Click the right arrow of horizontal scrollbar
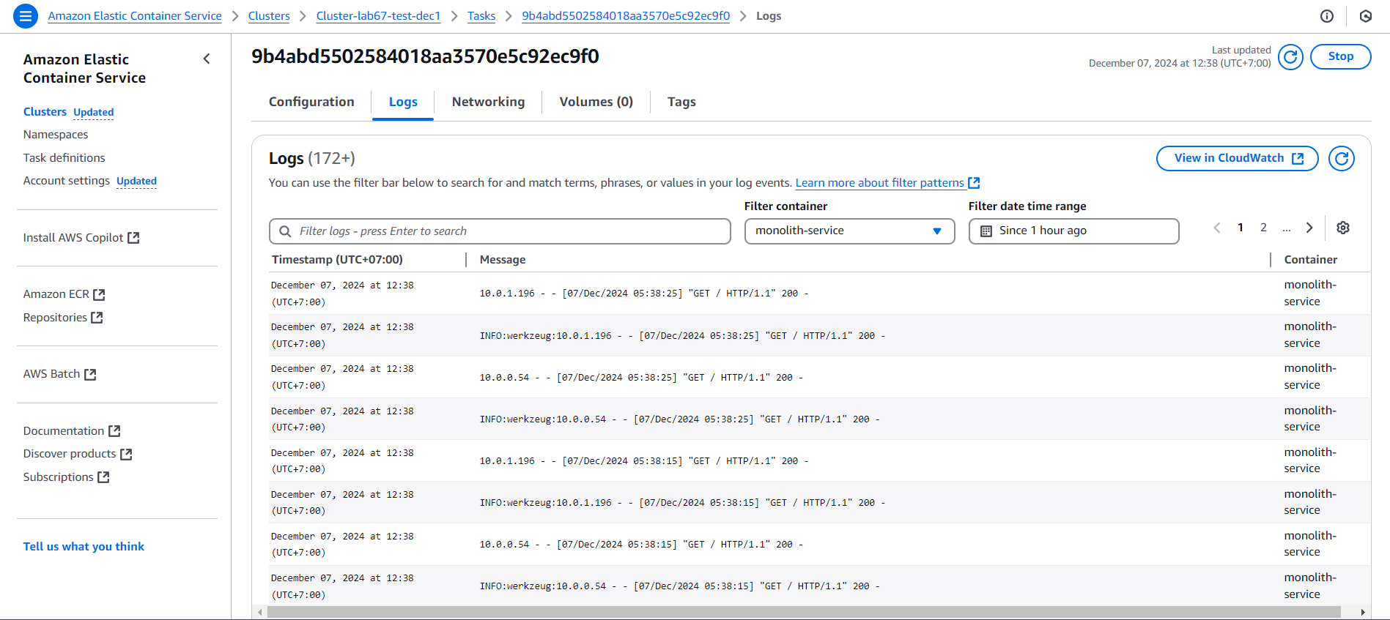Image resolution: width=1390 pixels, height=620 pixels. click(x=1362, y=612)
